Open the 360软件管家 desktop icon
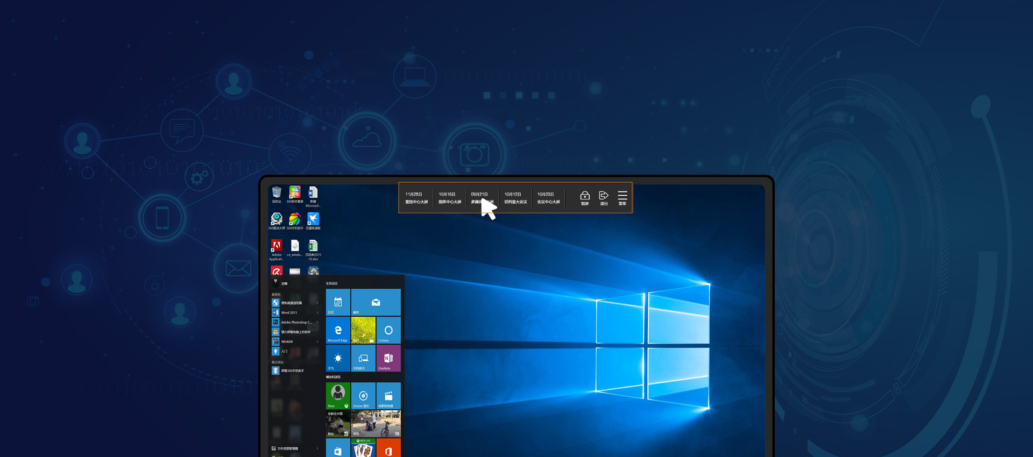Viewport: 1033px width, 457px height. click(x=295, y=195)
